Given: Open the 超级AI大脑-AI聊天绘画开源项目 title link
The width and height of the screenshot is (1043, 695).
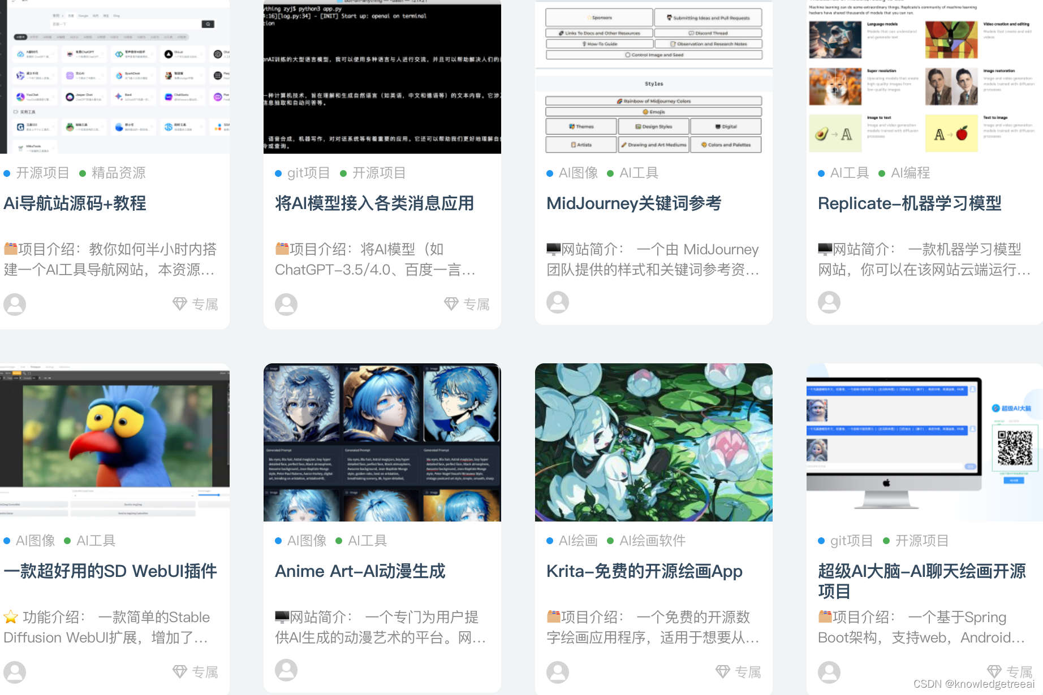Looking at the screenshot, I should click(922, 581).
